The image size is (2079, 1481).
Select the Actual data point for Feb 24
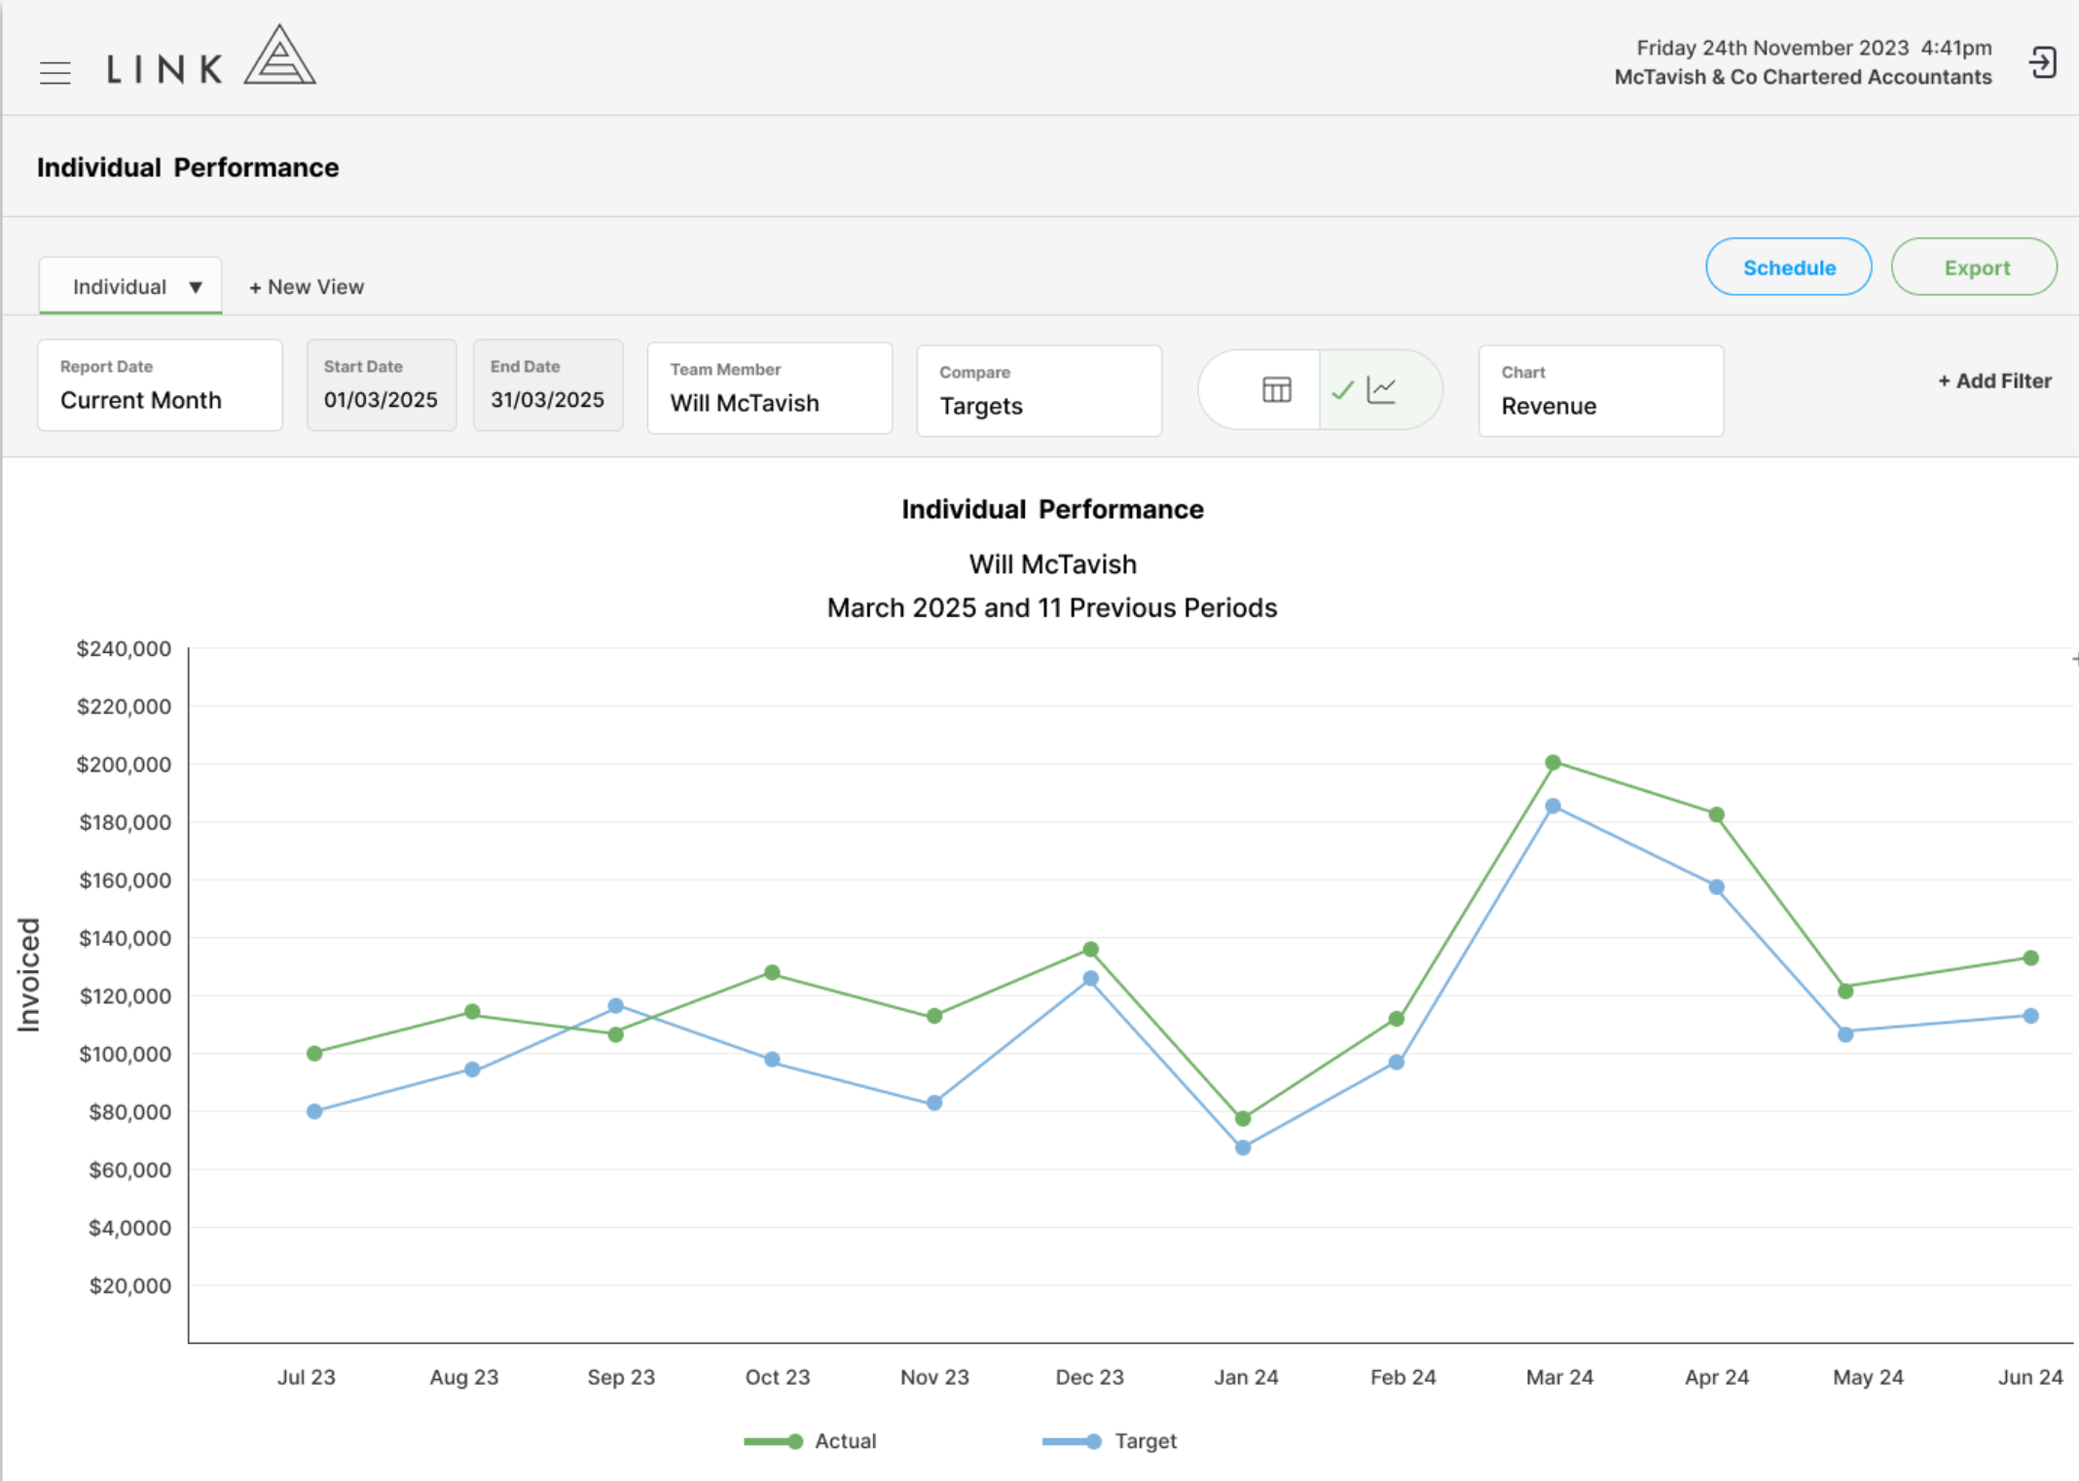(1397, 1019)
